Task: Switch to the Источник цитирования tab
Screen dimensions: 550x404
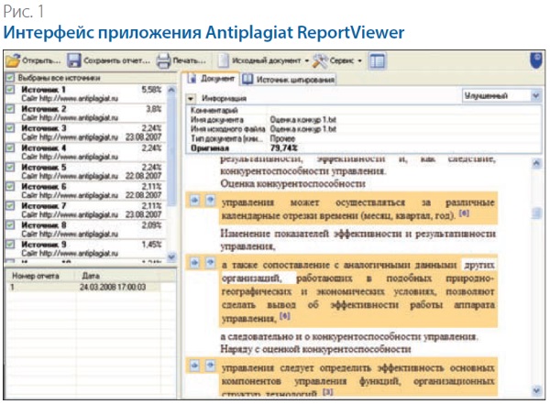Action: click(291, 80)
